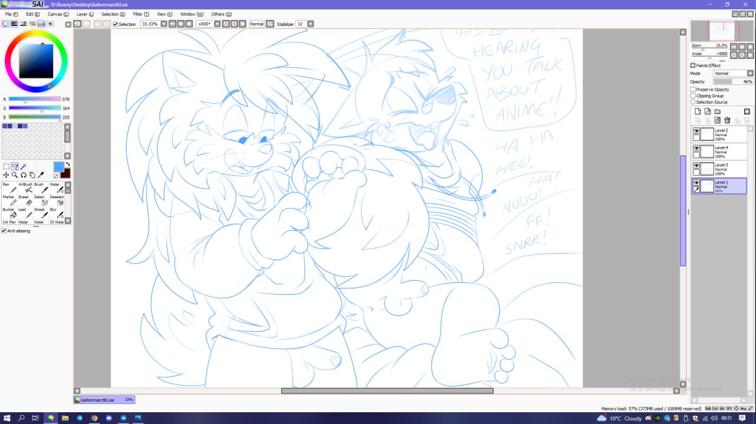Image resolution: width=756 pixels, height=424 pixels.
Task: Toggle the Anti-aliasing checkbox
Action: pyautogui.click(x=4, y=231)
